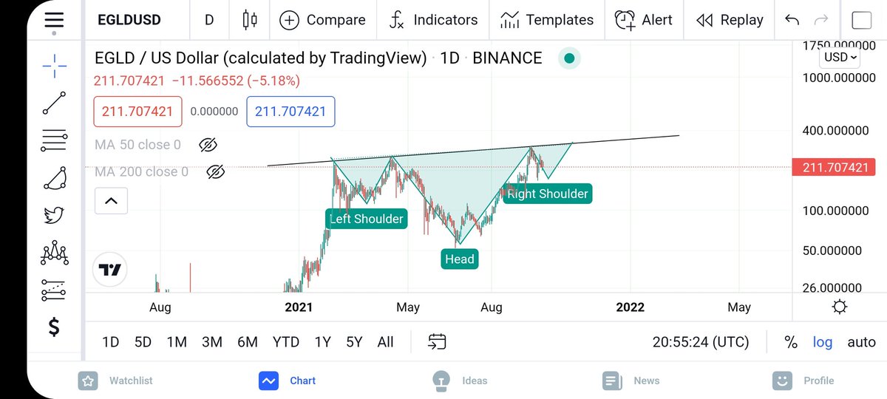The width and height of the screenshot is (887, 399).
Task: Select the brush drawing tool
Action: [54, 178]
